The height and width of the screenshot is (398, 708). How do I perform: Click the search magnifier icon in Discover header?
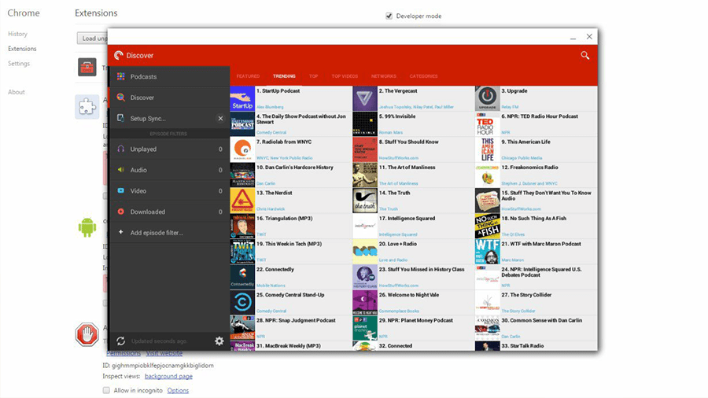(584, 56)
